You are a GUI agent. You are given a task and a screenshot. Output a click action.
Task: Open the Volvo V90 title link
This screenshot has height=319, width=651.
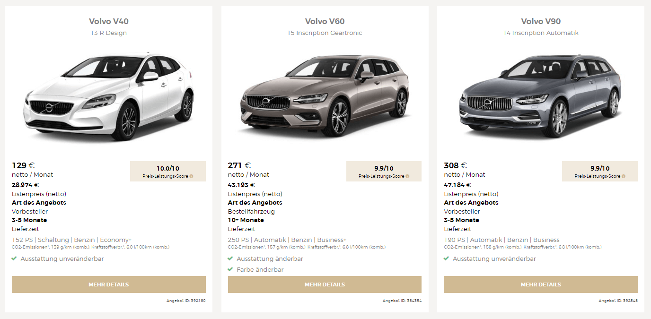tap(541, 21)
